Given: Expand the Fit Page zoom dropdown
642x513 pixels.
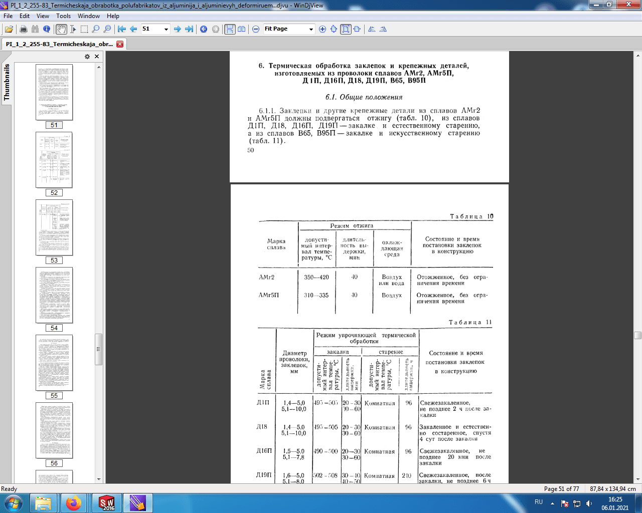Looking at the screenshot, I should coord(310,30).
